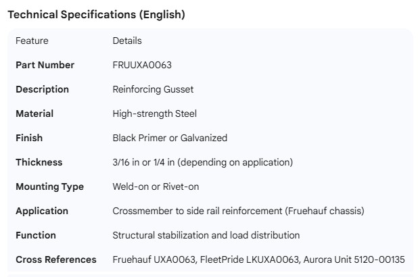Select the Thickness row label
Image resolution: width=420 pixels, height=277 pixels.
(x=39, y=162)
